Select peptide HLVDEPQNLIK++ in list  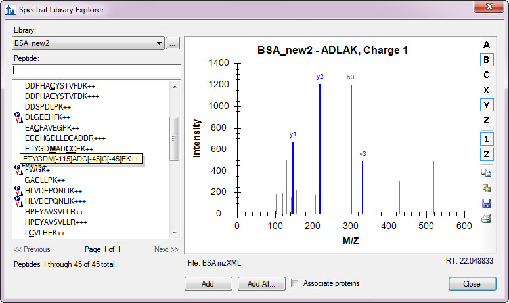coord(54,192)
